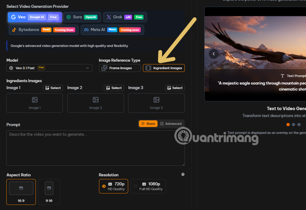The width and height of the screenshot is (306, 210).
Task: Click the Grok X logo icon
Action: 109,17
